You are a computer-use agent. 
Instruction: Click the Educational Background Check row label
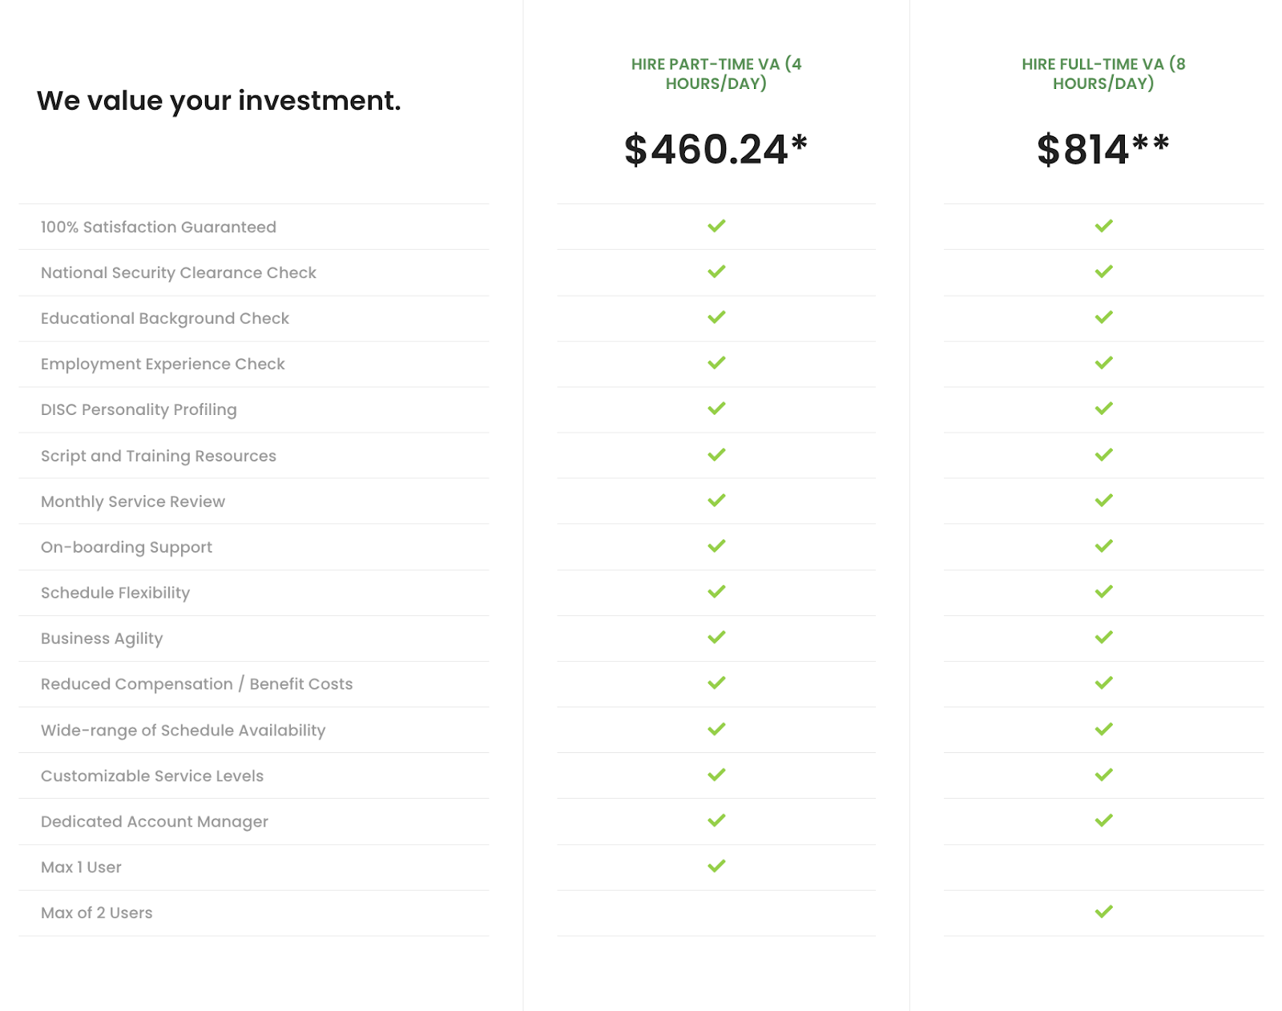coord(165,319)
